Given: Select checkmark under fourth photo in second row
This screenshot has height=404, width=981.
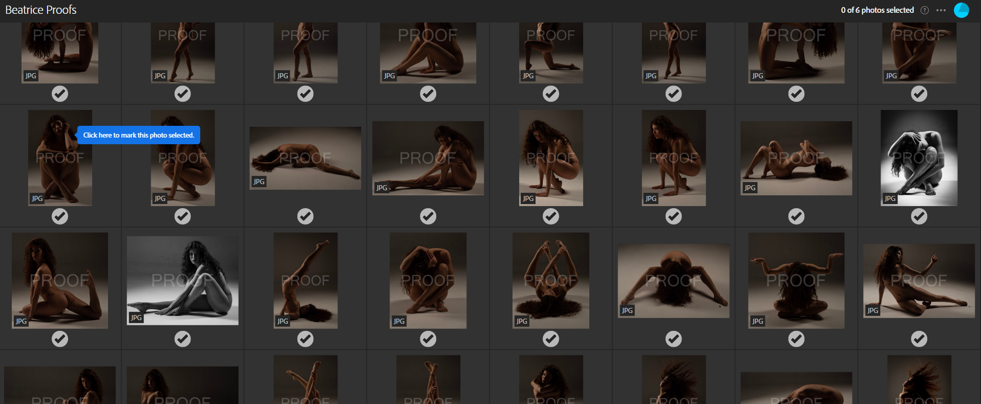Looking at the screenshot, I should point(428,216).
